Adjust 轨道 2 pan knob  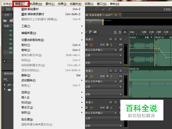coord(107,76)
